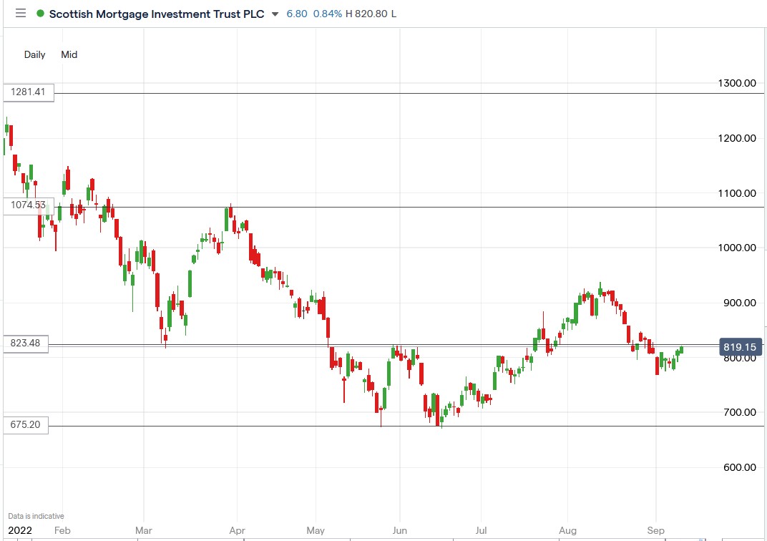This screenshot has width=767, height=541.
Task: Click the Jun label on the time axis
Action: [399, 530]
